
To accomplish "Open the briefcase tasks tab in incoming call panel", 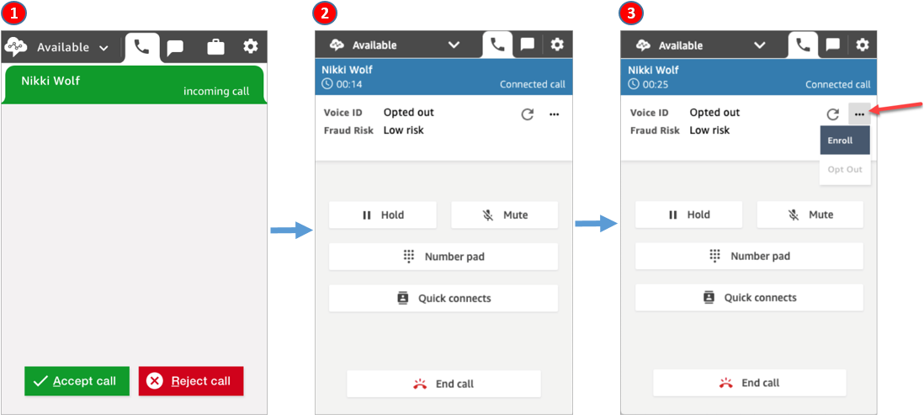I will coord(215,47).
